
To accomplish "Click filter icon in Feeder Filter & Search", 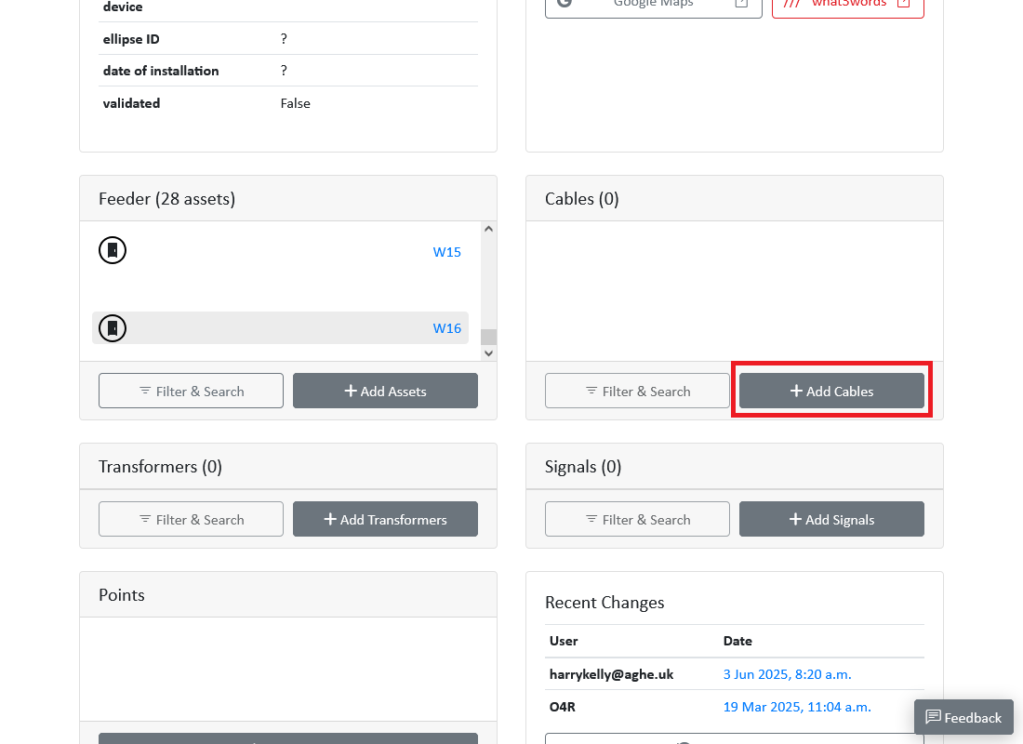I will pos(145,391).
